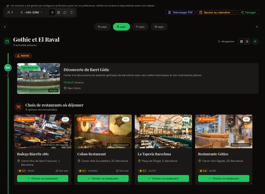Image resolution: width=265 pixels, height=194 pixels.
Task: Click address pin for Plaça de l'Àngel
Action: [x=139, y=161]
